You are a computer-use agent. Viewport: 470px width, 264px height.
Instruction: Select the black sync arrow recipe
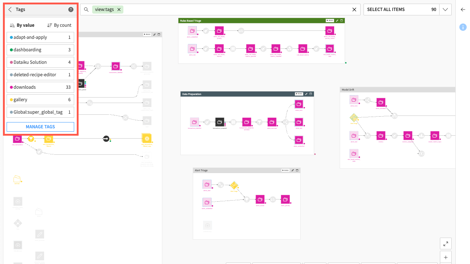(x=106, y=139)
